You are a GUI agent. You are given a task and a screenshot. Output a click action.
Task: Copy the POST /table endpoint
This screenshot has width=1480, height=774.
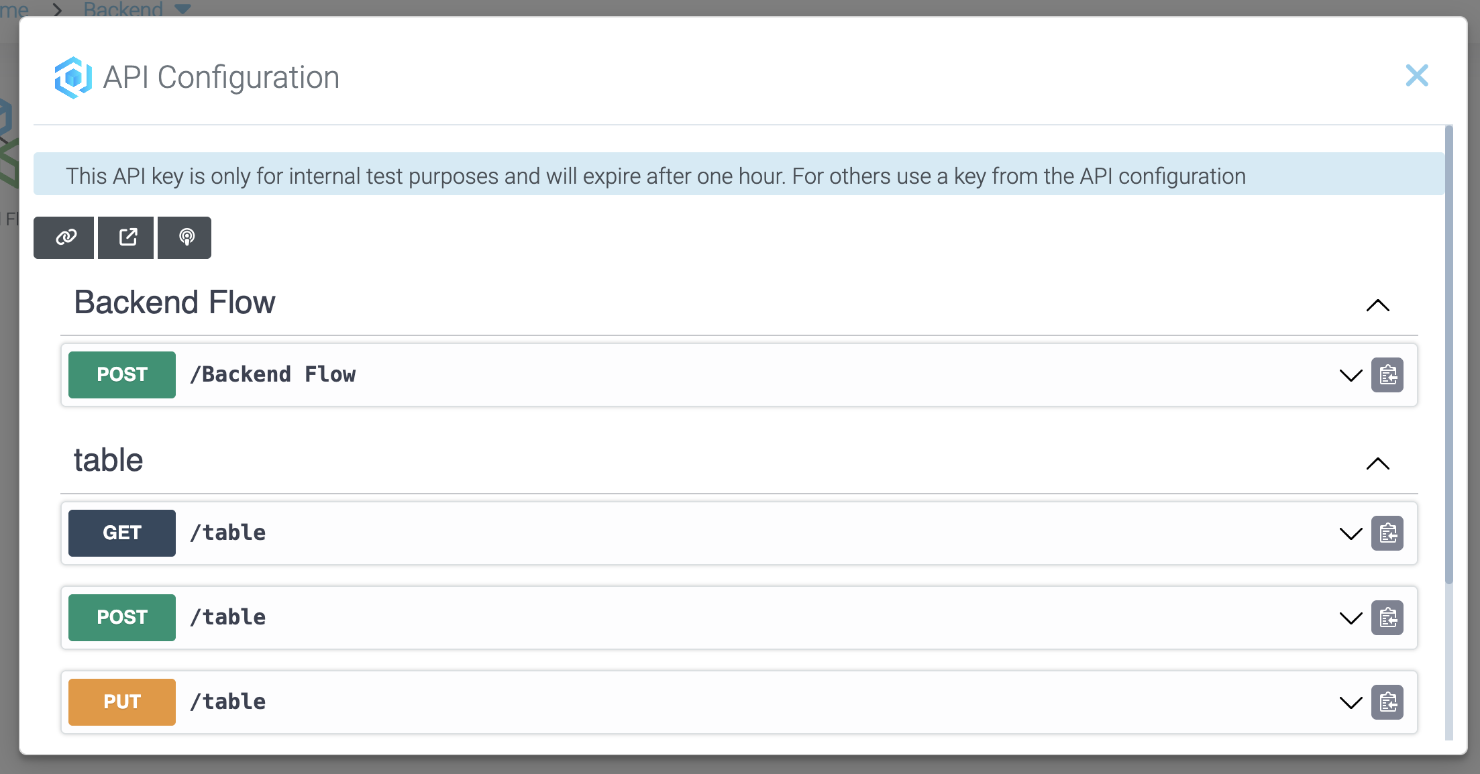tap(1387, 618)
